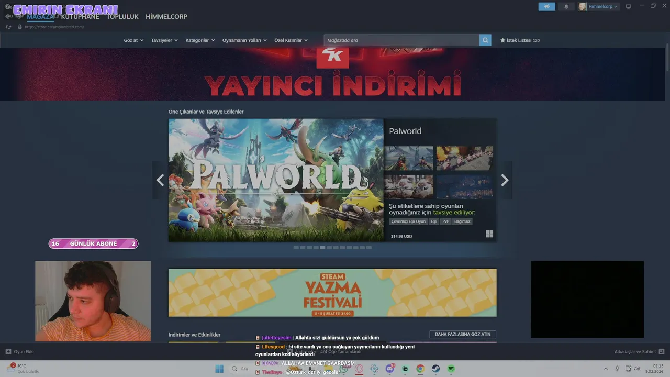Open the volume speaker tray icon
Screen dimensions: 670x377
(636, 369)
